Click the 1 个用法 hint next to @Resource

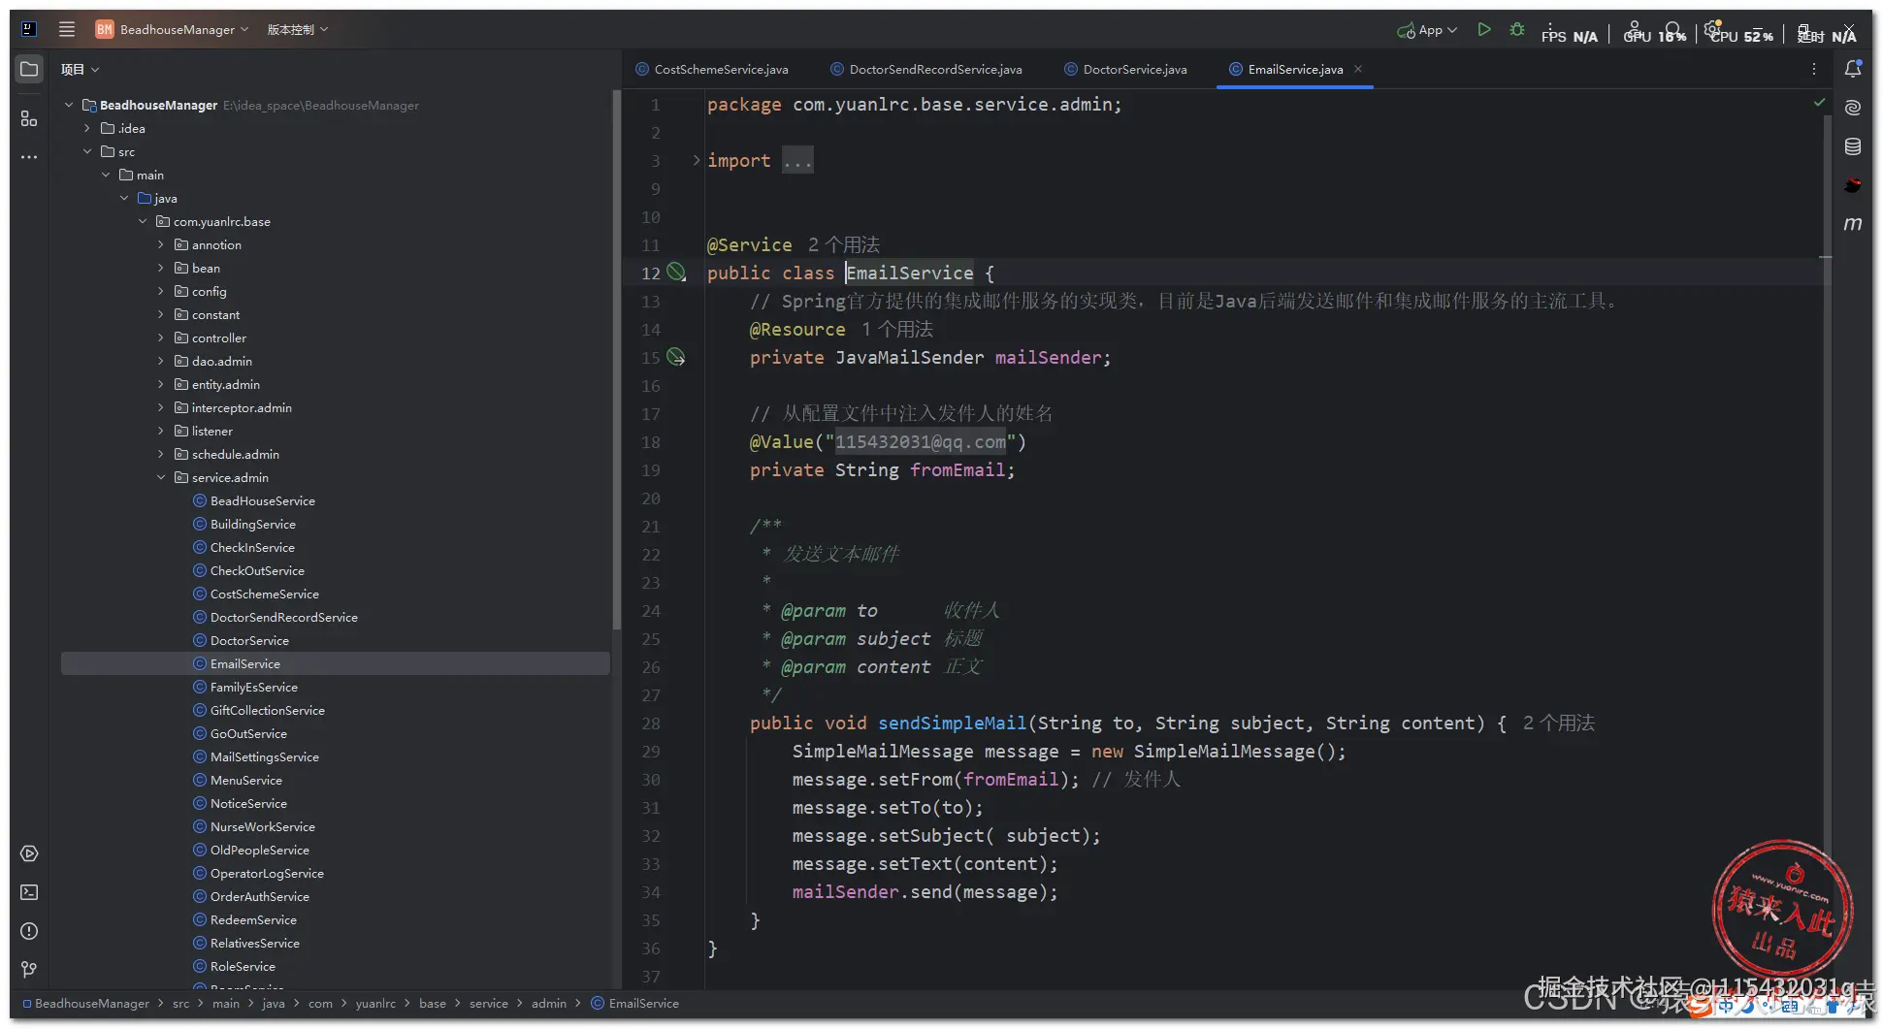pos(897,329)
